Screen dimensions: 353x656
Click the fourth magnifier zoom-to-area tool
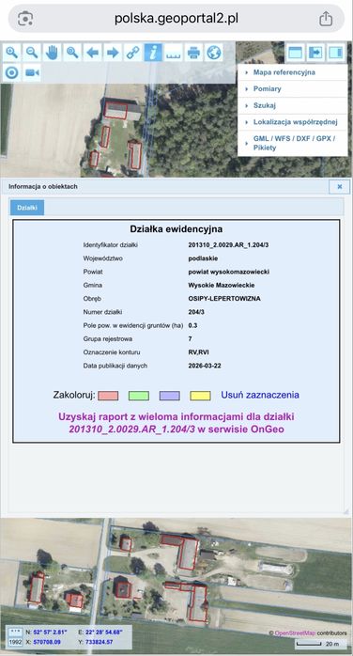(72, 53)
